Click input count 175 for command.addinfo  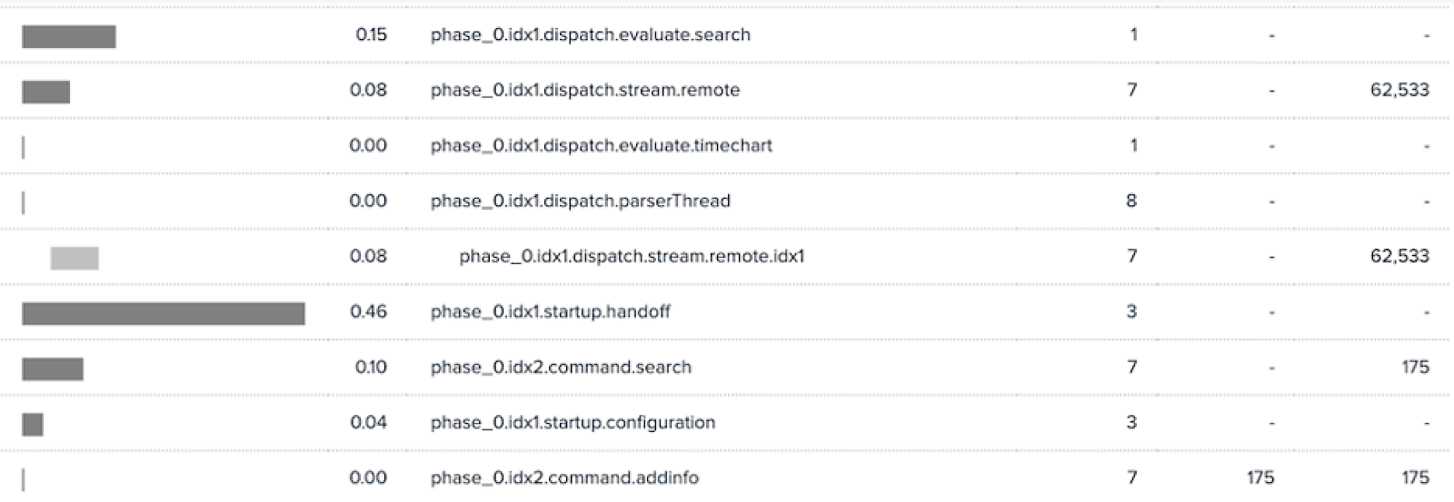1260,477
